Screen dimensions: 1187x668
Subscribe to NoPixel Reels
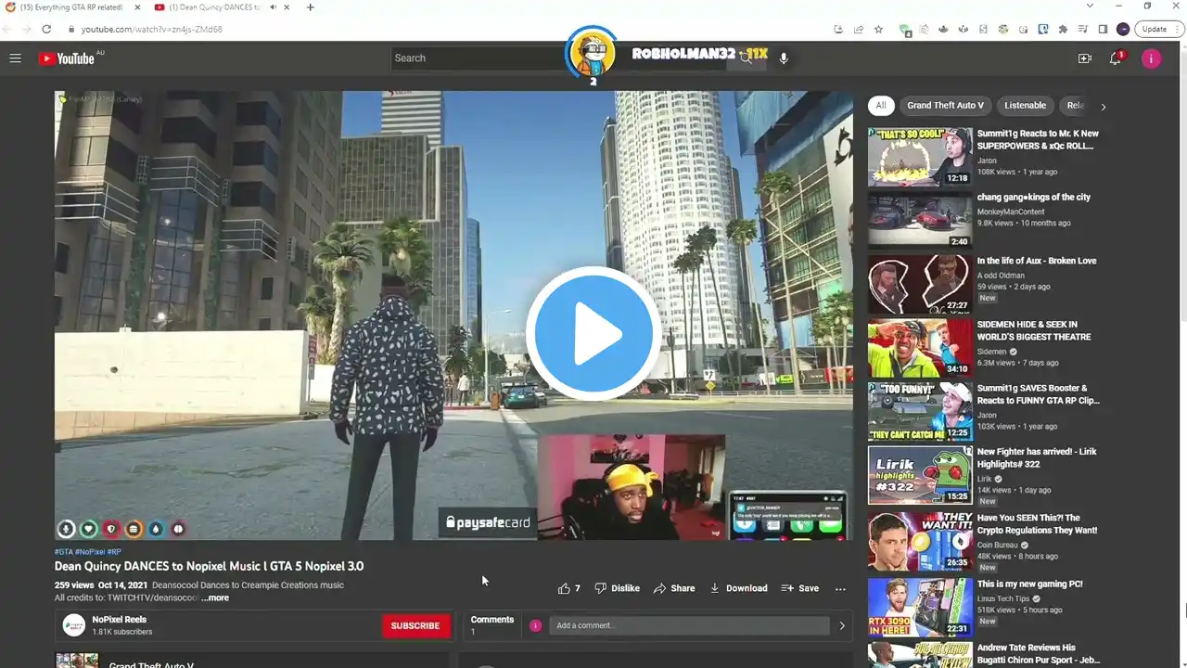(x=415, y=626)
